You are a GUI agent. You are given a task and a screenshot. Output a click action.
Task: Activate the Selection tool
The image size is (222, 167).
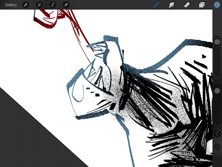coord(53,5)
